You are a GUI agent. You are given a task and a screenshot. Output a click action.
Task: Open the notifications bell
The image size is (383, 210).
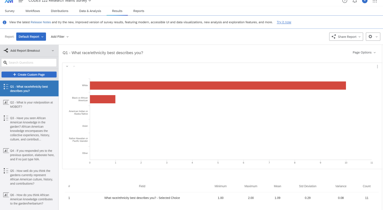click(x=355, y=1)
